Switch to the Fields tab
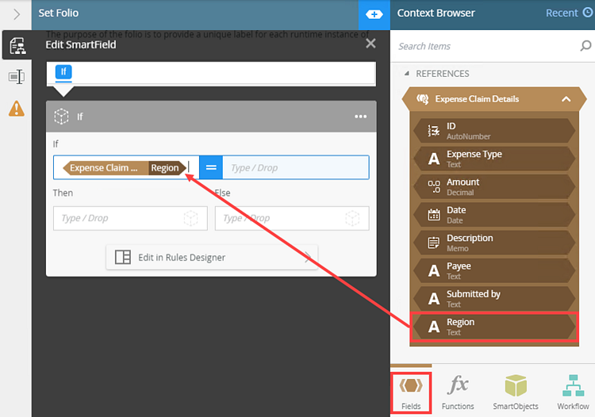Screen dimensions: 595x417 pyautogui.click(x=411, y=392)
